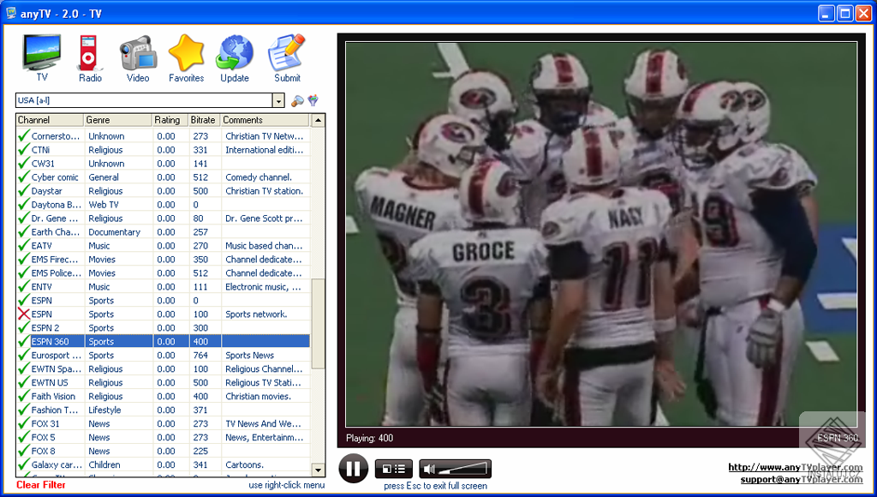
Task: Select the Eurosport ... channel row
Action: [x=164, y=356]
